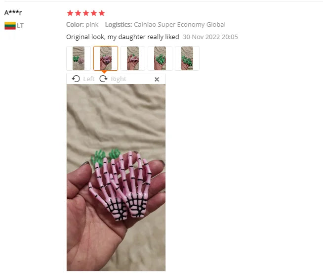Click the Lithuanian flag icon

pyautogui.click(x=10, y=26)
